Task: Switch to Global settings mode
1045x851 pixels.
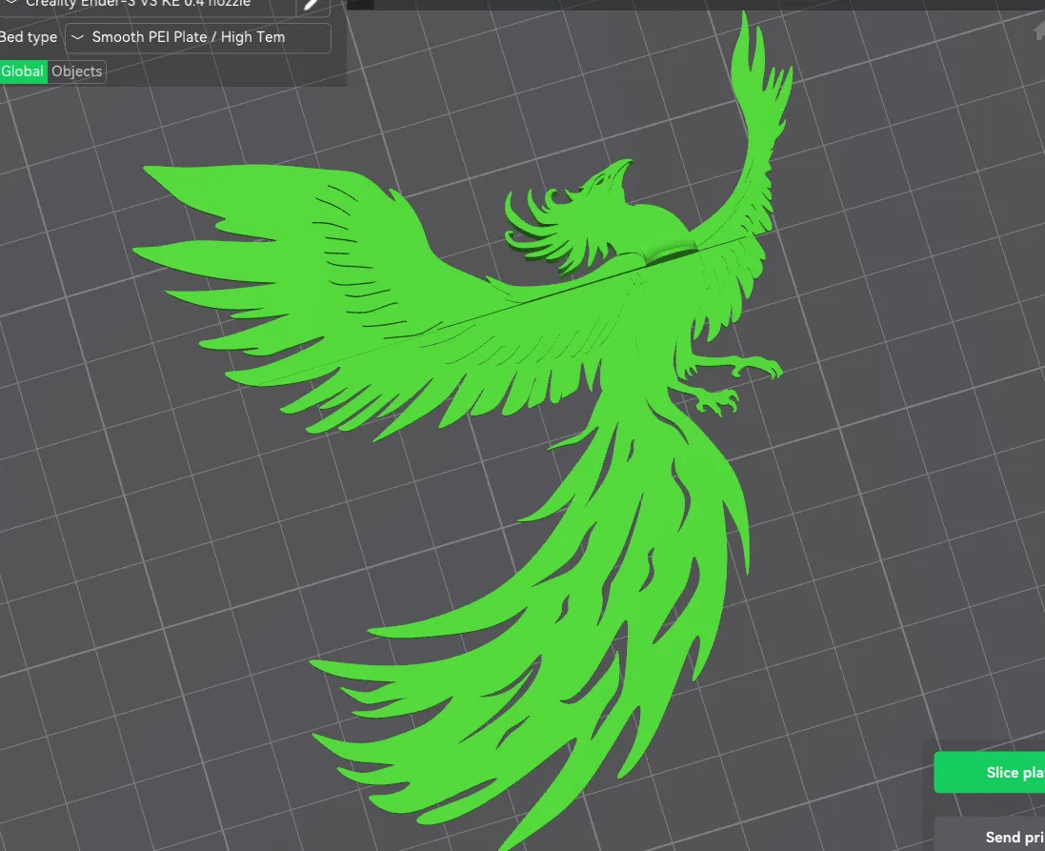Action: 23,71
